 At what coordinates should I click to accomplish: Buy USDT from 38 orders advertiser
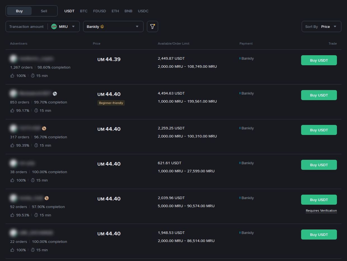pos(319,165)
